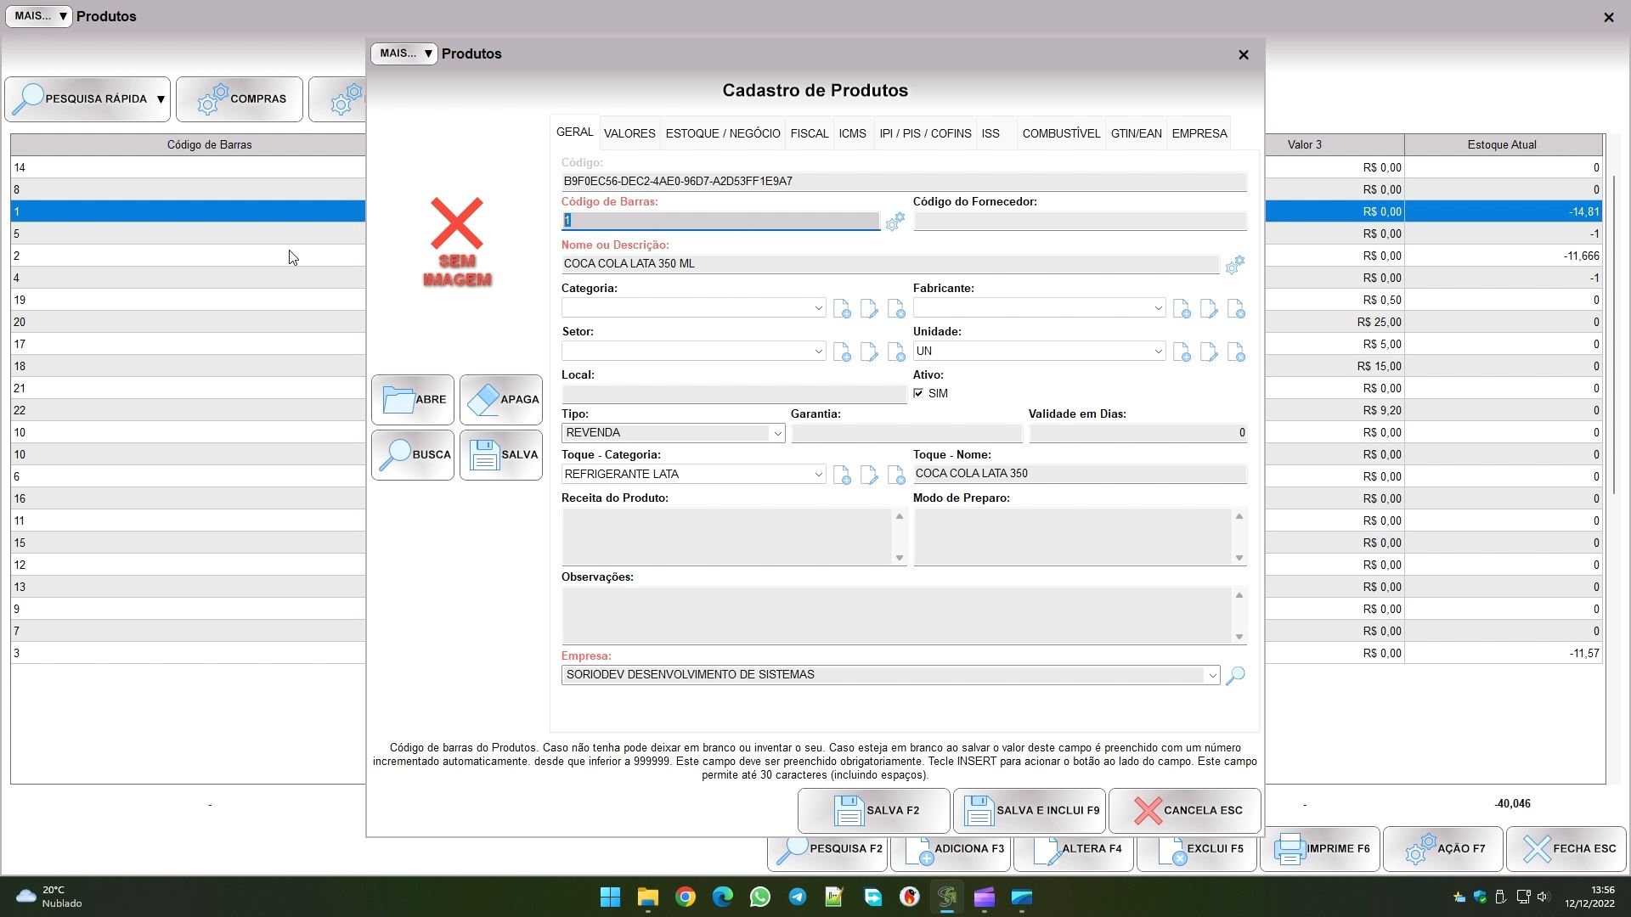Expand the Empresa combo box
1631x917 pixels.
coord(1212,676)
